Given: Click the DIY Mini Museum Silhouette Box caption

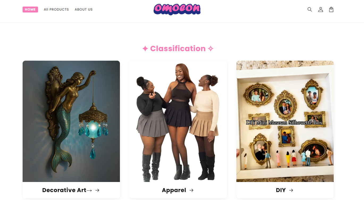Looking at the screenshot, I should [284, 123].
